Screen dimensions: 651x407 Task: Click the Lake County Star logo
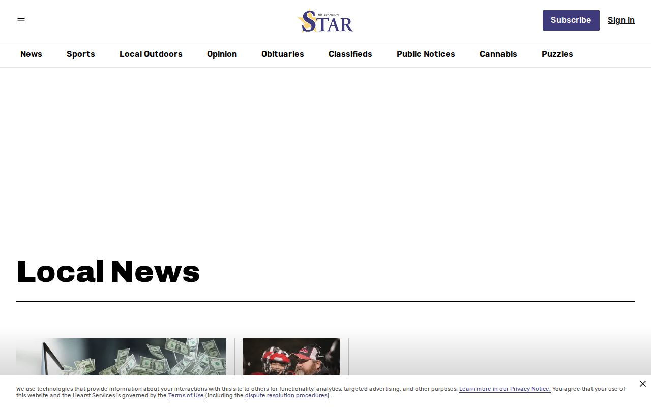click(x=325, y=21)
